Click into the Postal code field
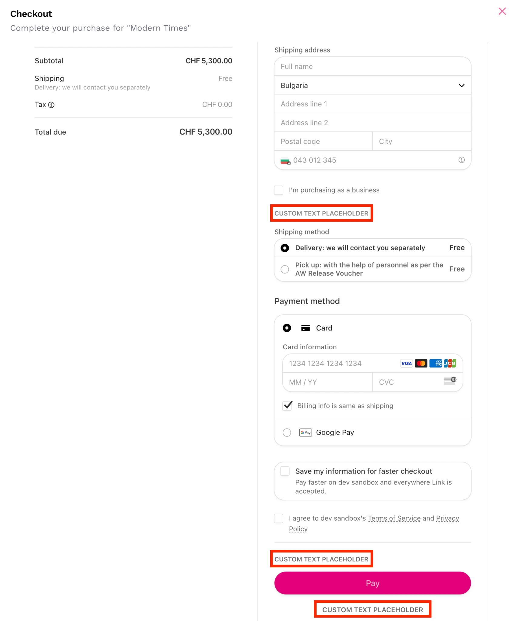The width and height of the screenshot is (515, 621). coord(323,142)
